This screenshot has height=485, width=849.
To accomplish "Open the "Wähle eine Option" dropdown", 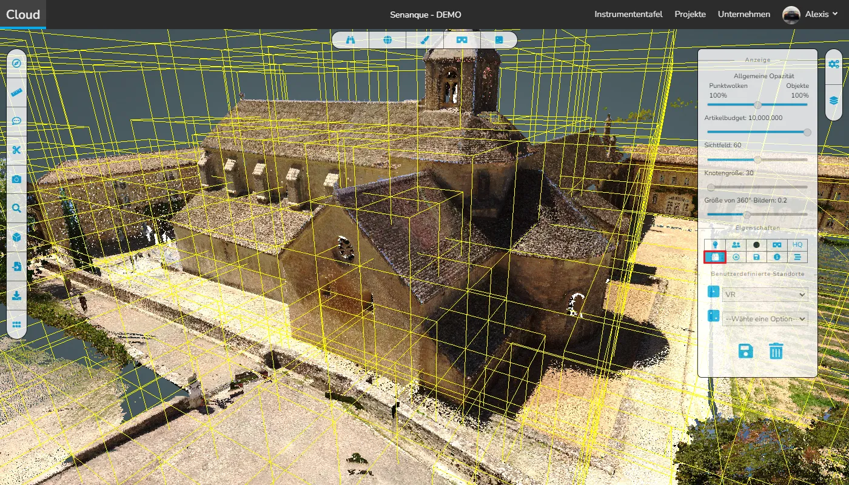I will (x=765, y=319).
